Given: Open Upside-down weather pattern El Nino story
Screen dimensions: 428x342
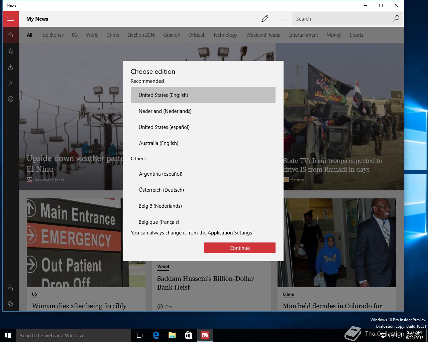Looking at the screenshot, I should point(75,163).
